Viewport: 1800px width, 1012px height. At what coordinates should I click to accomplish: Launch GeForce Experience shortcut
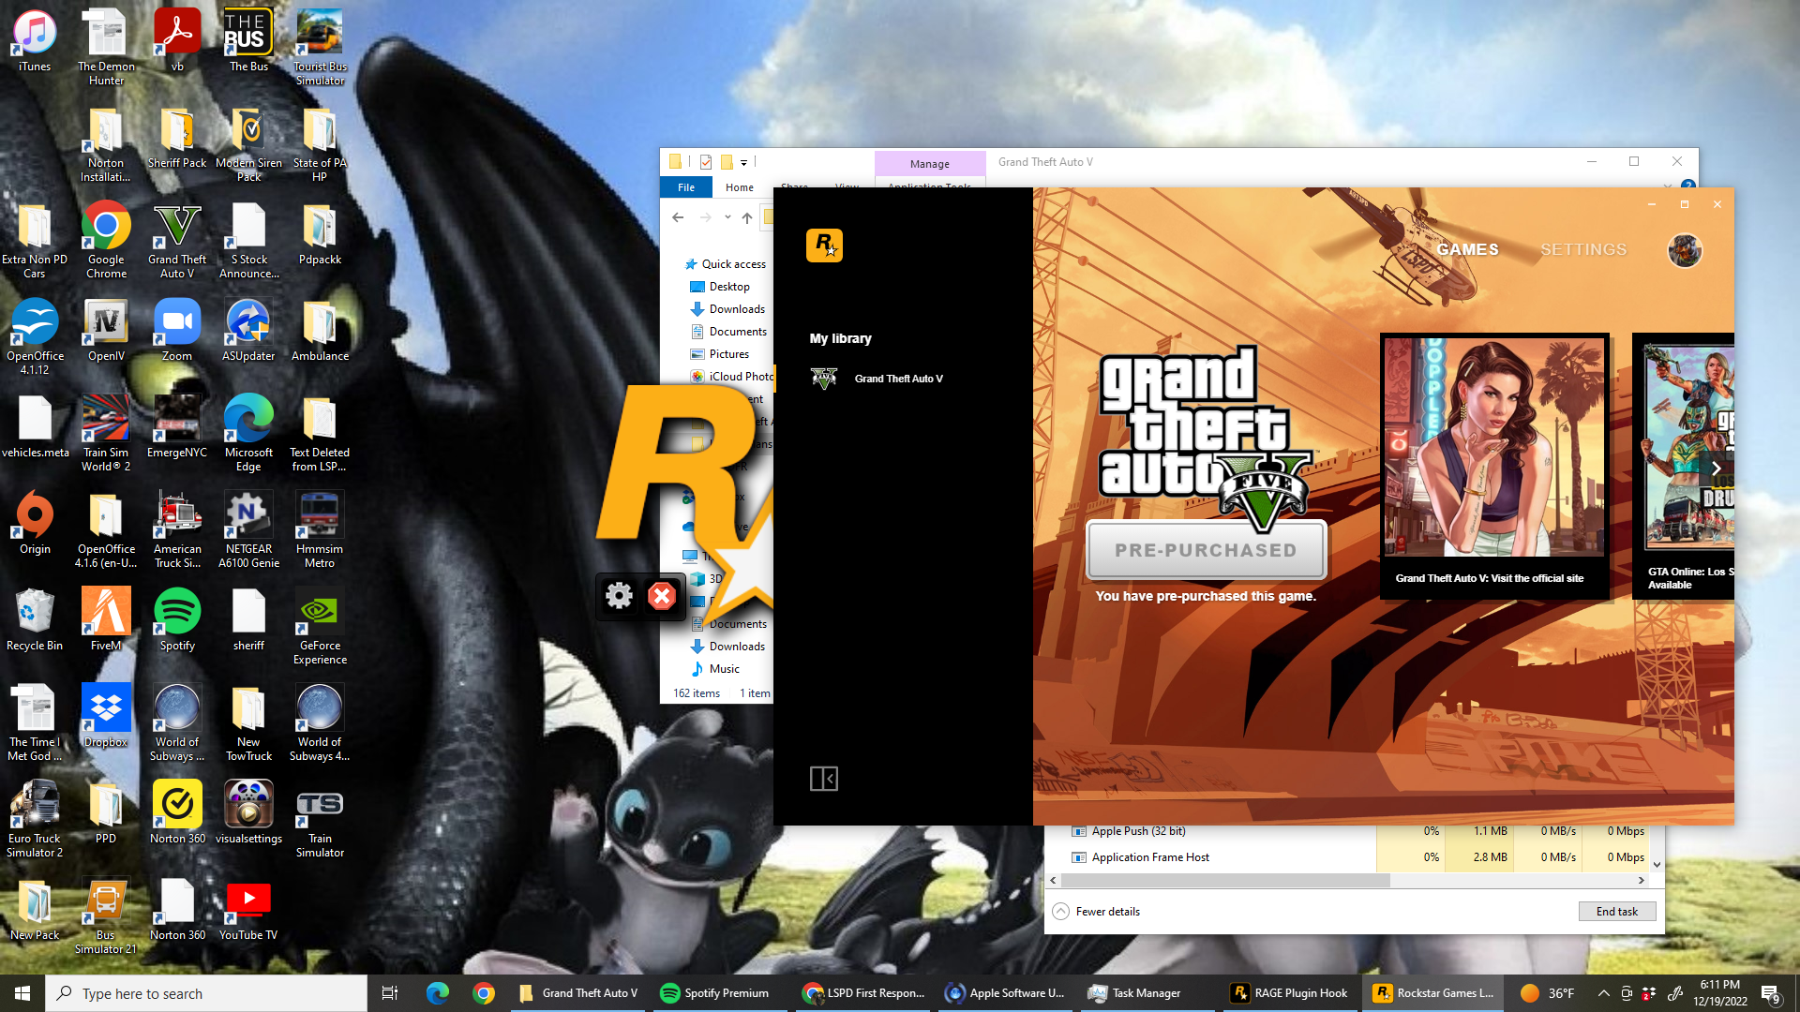pos(320,623)
